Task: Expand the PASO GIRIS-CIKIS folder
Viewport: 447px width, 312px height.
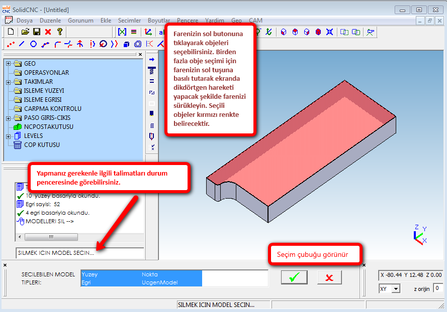Action: (x=8, y=118)
